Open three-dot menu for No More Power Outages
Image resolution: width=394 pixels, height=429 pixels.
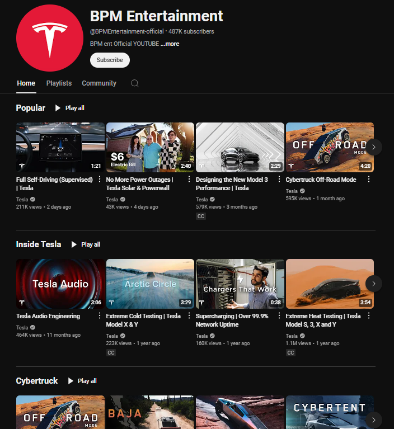pos(189,180)
